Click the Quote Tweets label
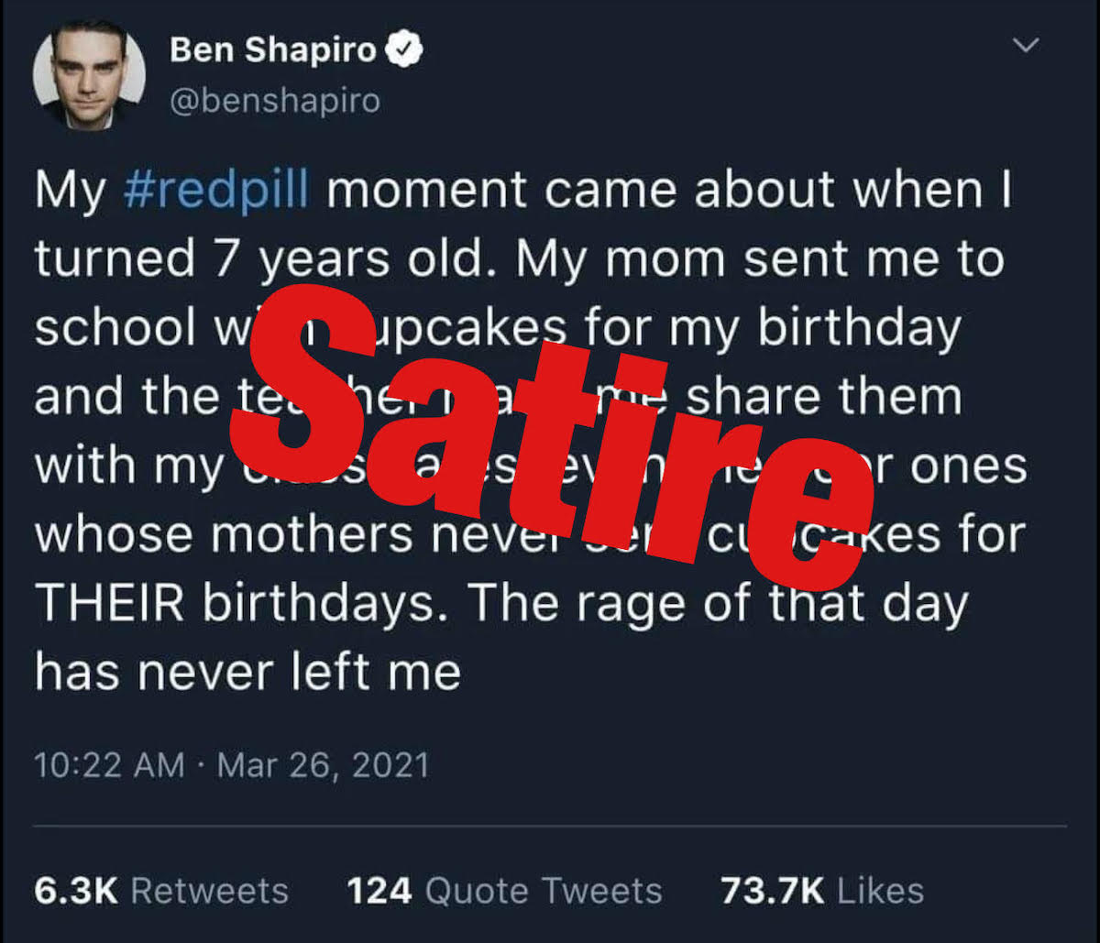The image size is (1100, 943). tap(541, 888)
